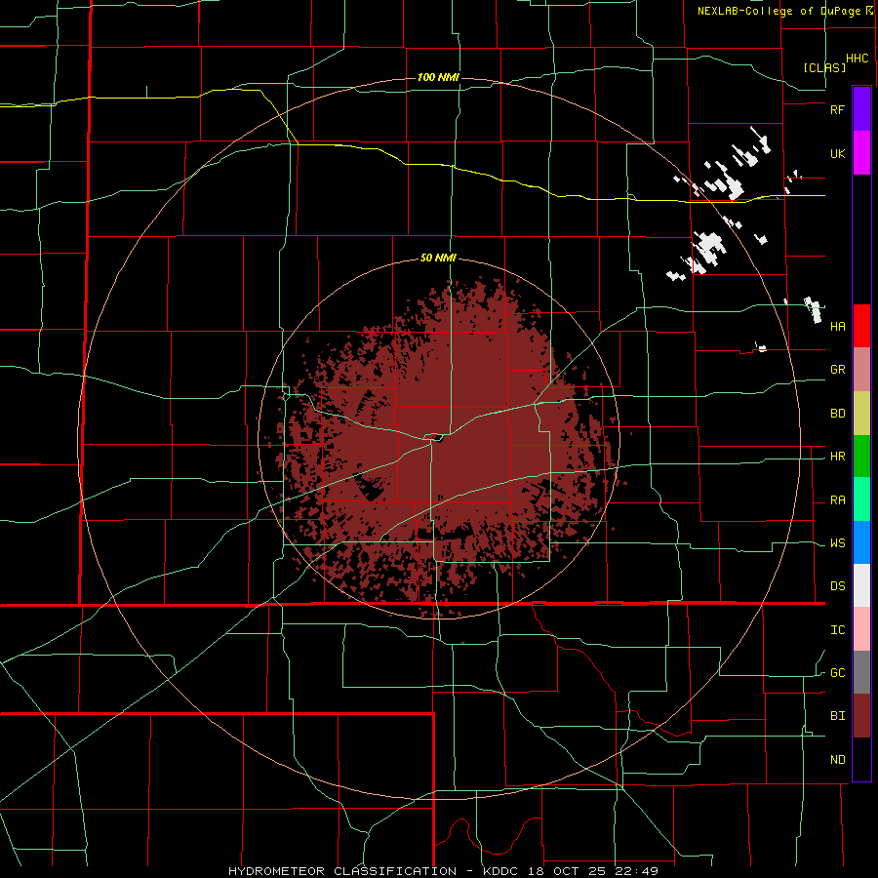Click the 'HYDROMETEOR CLASSIFICATION' caption text

click(342, 871)
